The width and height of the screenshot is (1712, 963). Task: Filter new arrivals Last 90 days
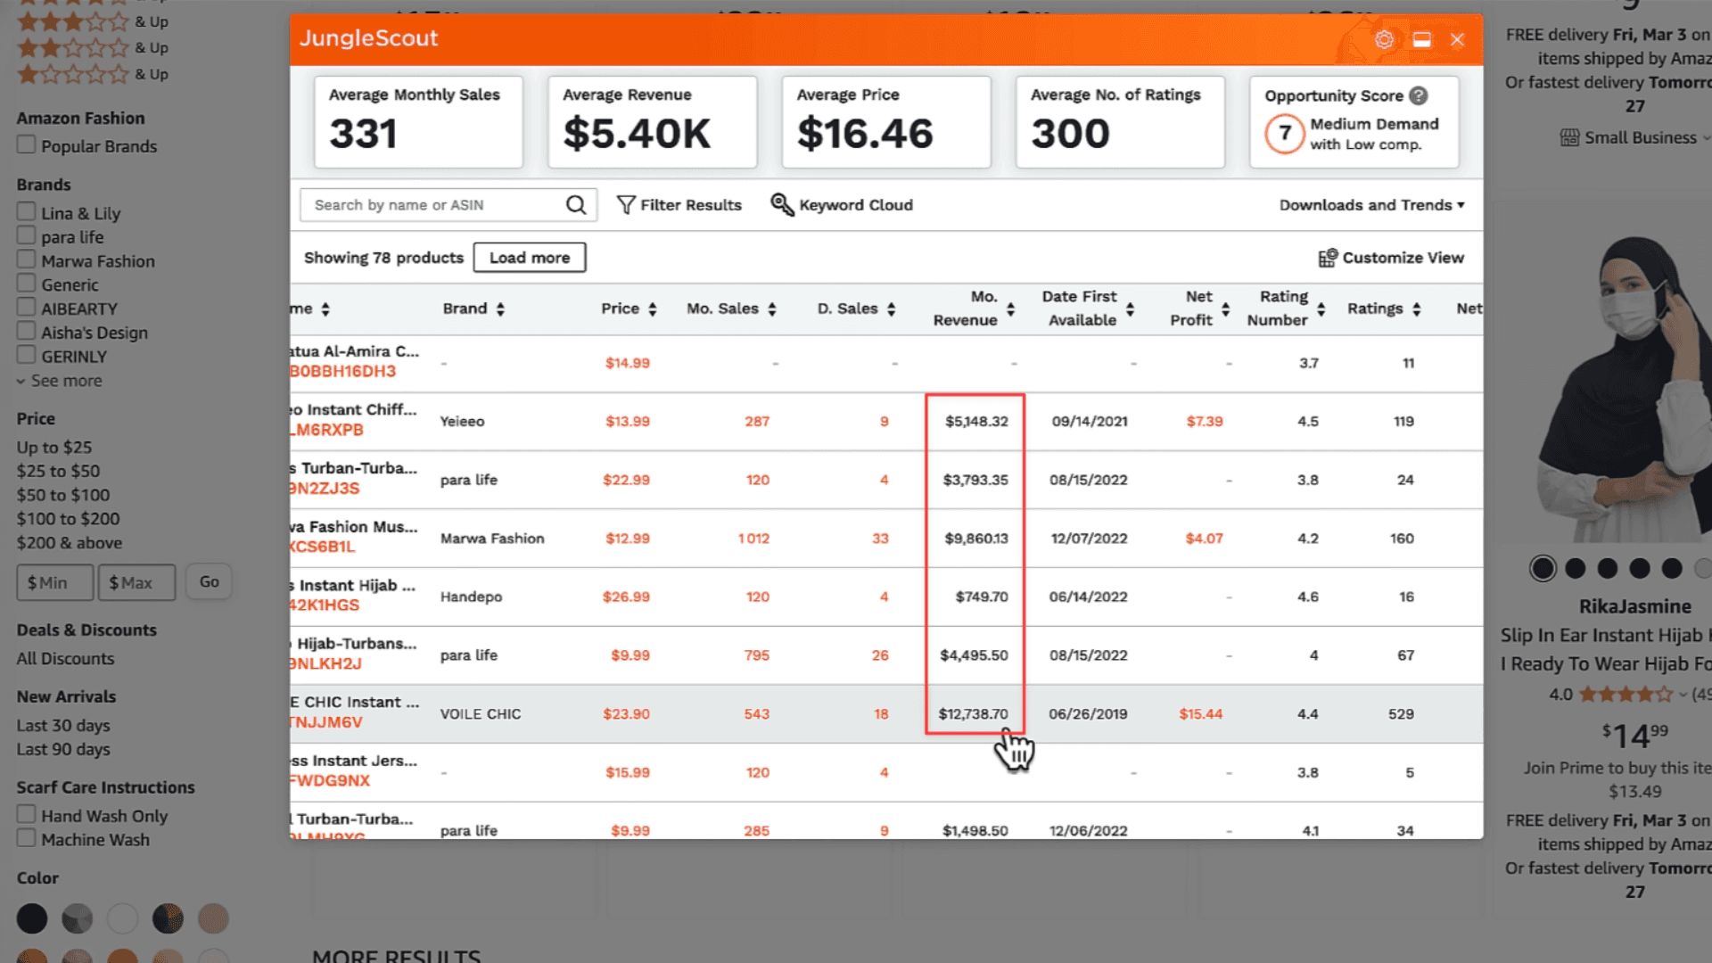[x=63, y=750]
